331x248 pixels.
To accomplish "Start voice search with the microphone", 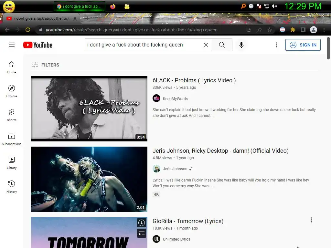I will [241, 45].
